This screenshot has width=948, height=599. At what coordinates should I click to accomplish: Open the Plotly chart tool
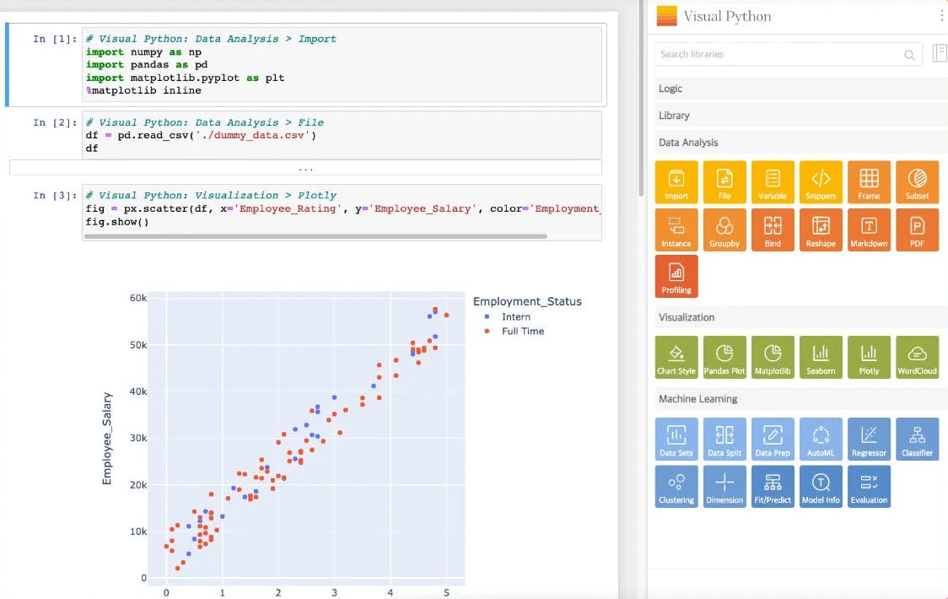point(869,356)
